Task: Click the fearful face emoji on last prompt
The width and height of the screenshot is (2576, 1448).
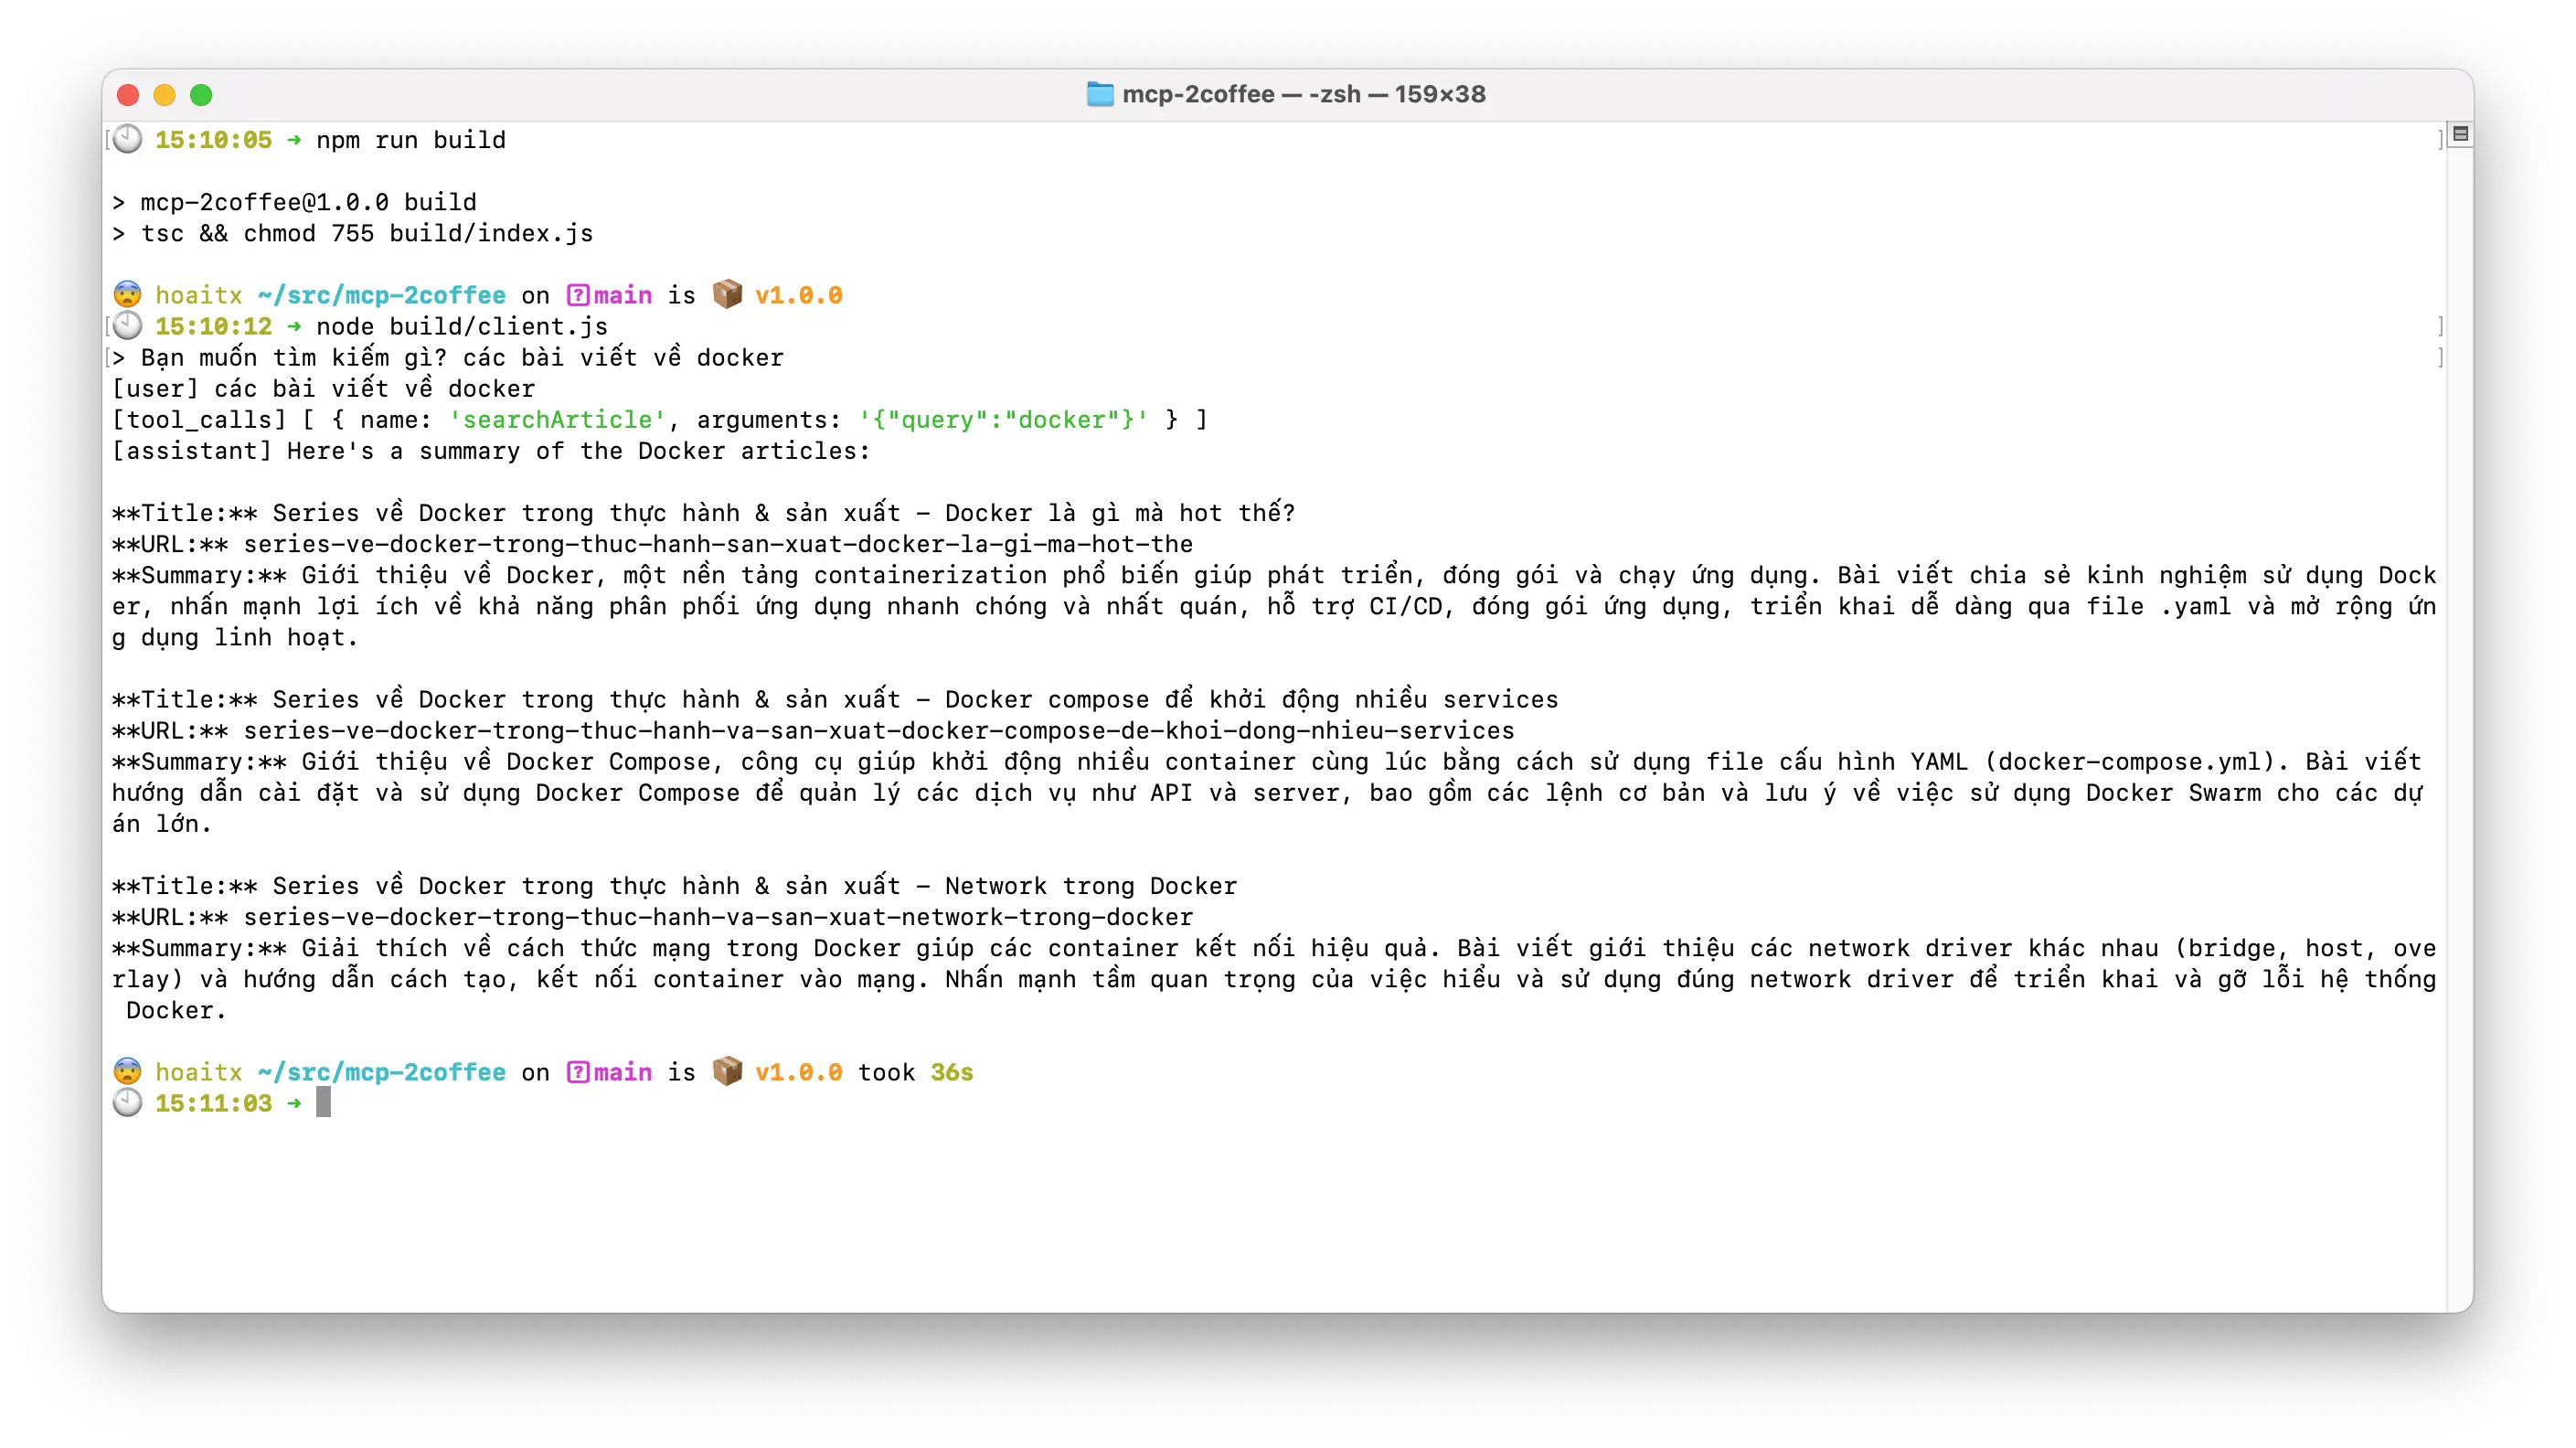Action: pos(127,1071)
